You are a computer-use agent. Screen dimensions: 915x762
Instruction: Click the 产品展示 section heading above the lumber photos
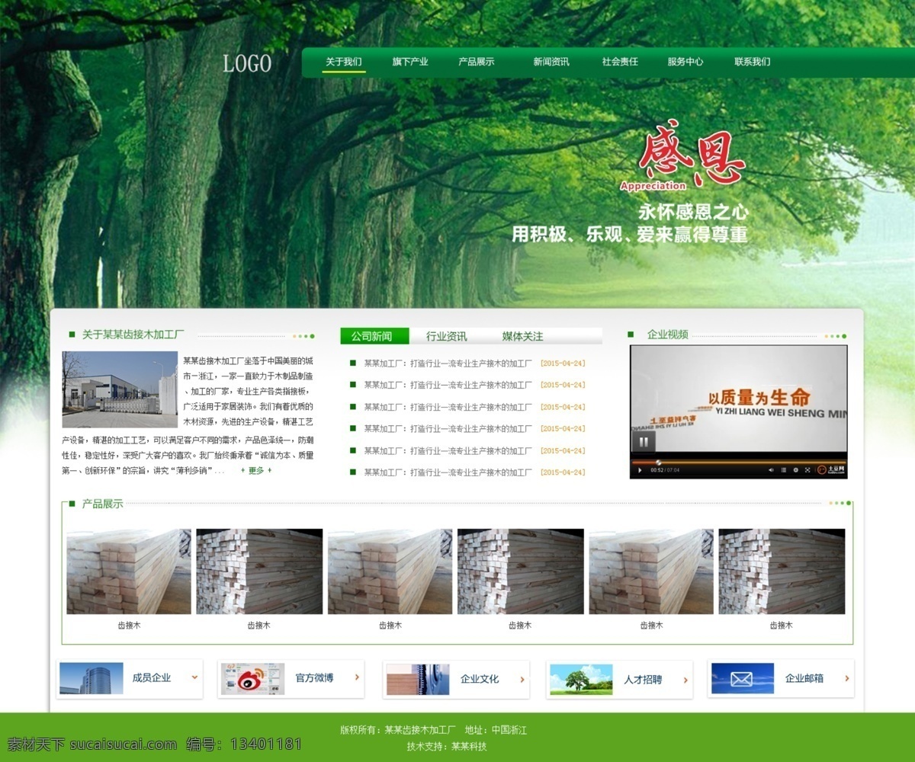click(102, 504)
